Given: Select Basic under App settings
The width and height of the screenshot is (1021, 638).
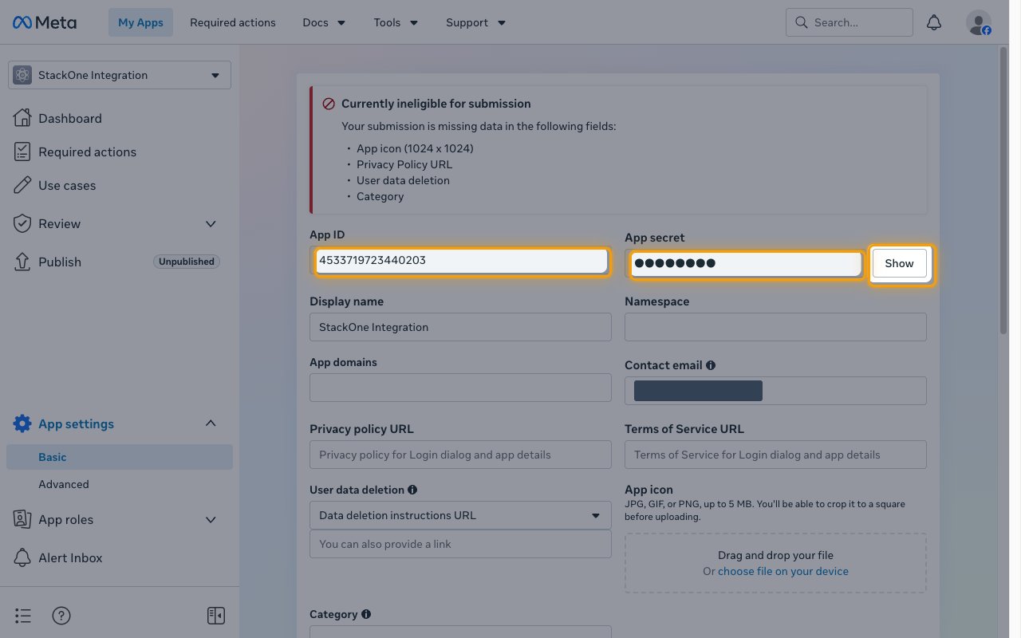Looking at the screenshot, I should [x=120, y=457].
